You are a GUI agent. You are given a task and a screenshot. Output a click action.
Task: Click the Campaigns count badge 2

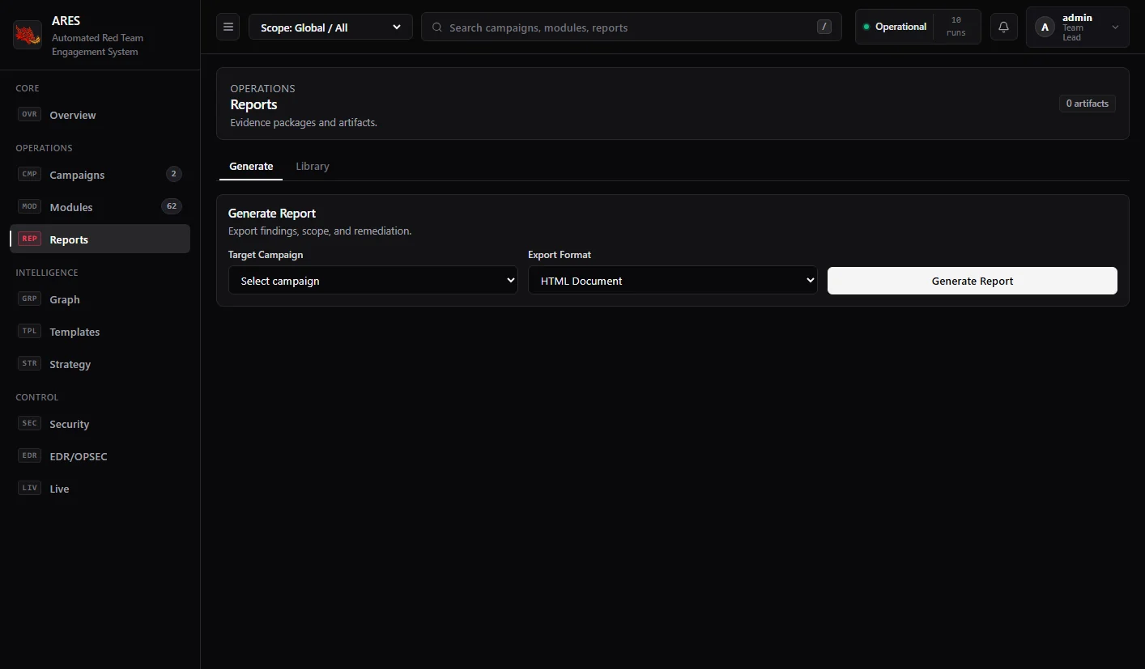coord(173,174)
